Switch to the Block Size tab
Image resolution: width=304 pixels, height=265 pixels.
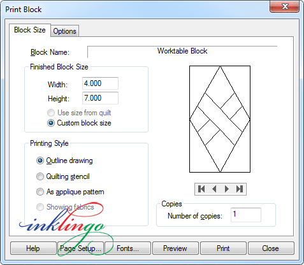point(30,30)
